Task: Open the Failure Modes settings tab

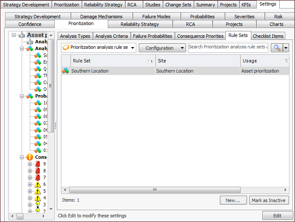Action: point(156,17)
